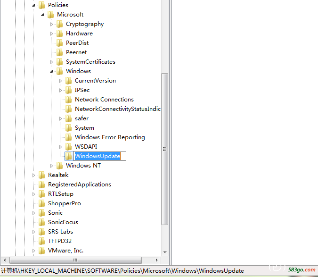Select the VMware, Inc. key label

65,251
